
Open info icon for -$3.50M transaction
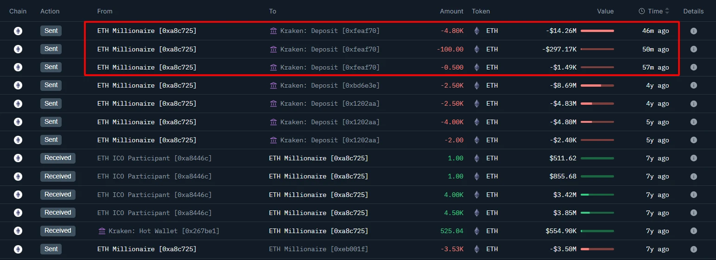693,249
